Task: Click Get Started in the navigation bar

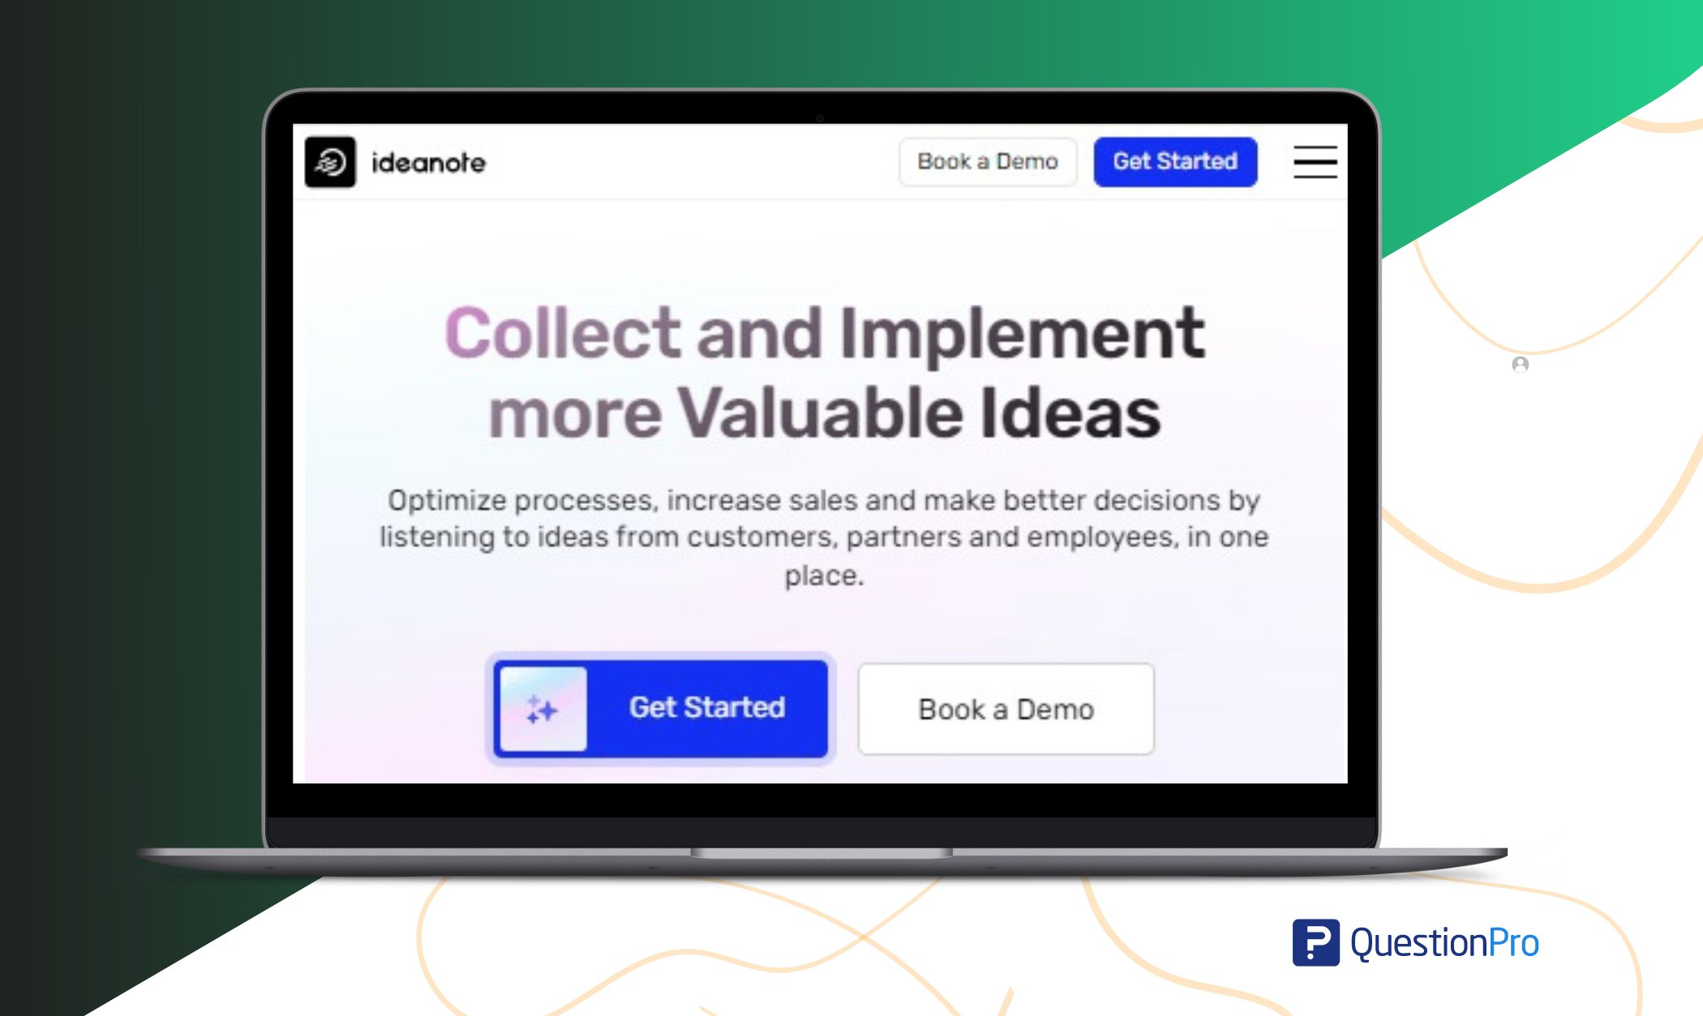Action: pos(1173,161)
